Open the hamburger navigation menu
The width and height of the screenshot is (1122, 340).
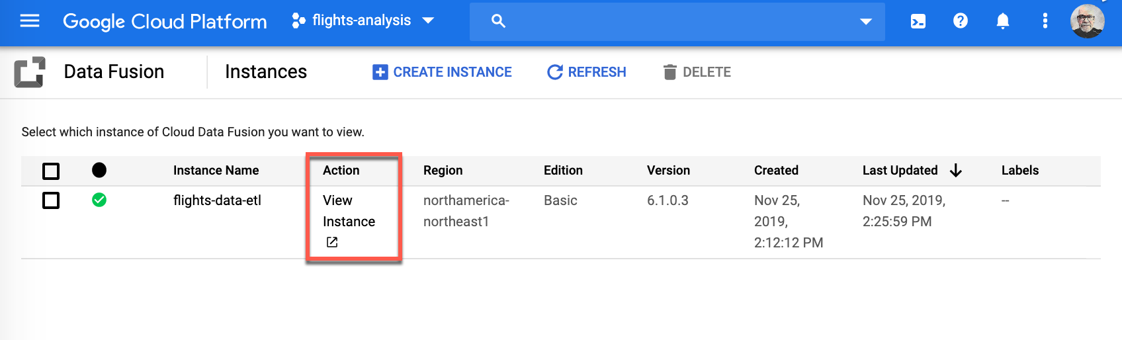30,21
